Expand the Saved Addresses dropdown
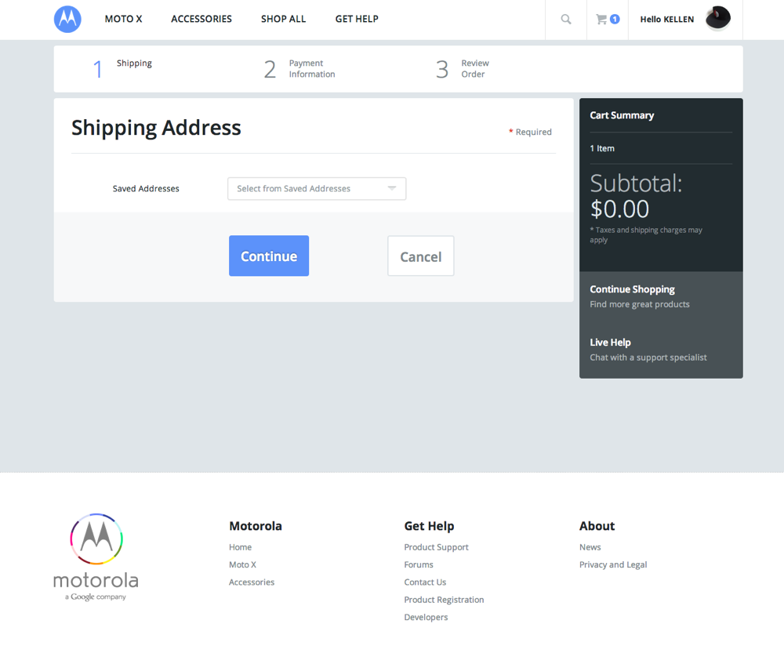The image size is (784, 653). (x=317, y=189)
